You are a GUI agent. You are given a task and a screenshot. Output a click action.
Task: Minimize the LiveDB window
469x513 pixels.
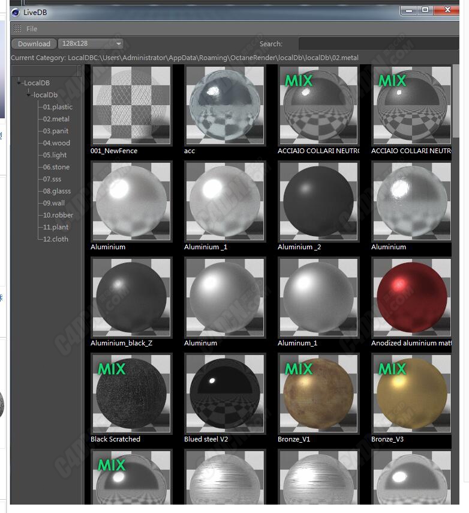408,11
